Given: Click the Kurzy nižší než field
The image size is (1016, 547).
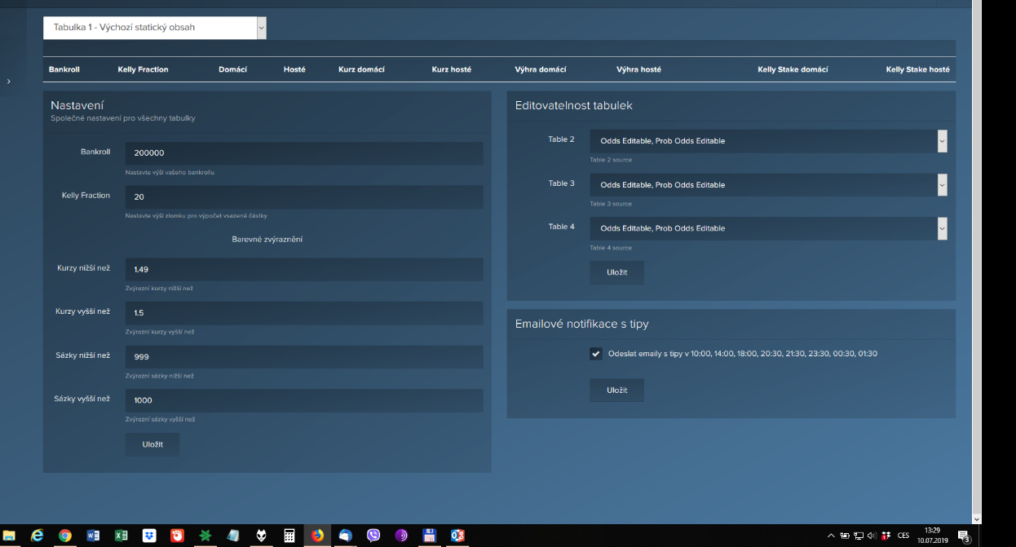Looking at the screenshot, I should (304, 270).
